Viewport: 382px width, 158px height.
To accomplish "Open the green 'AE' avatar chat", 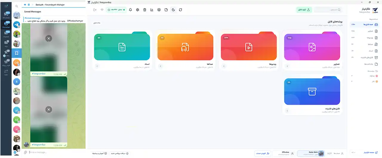I will tap(17, 120).
